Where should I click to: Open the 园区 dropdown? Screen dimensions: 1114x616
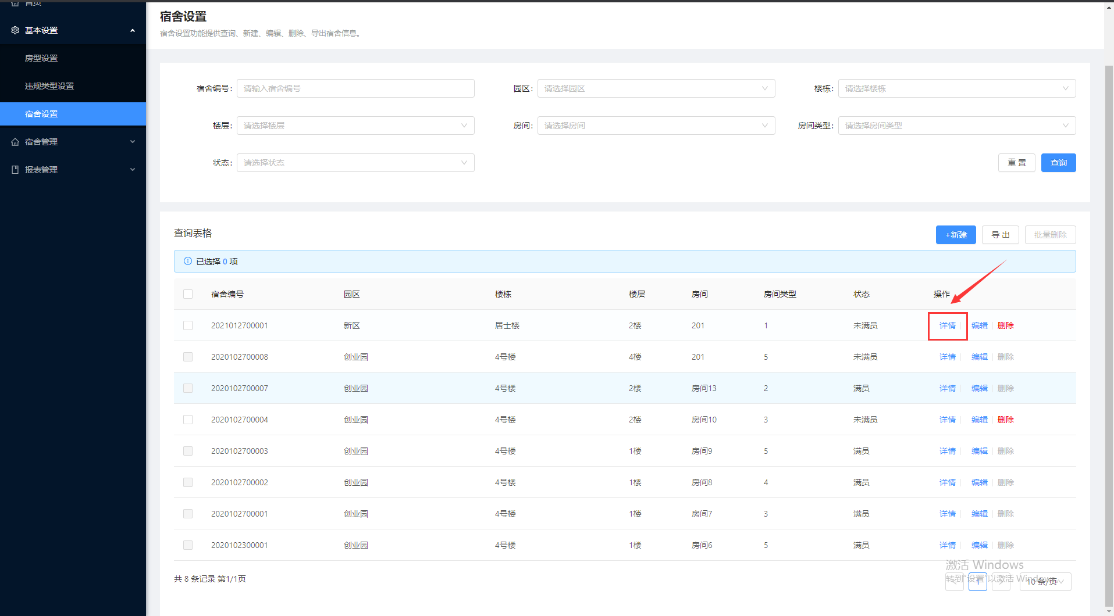[x=656, y=88]
